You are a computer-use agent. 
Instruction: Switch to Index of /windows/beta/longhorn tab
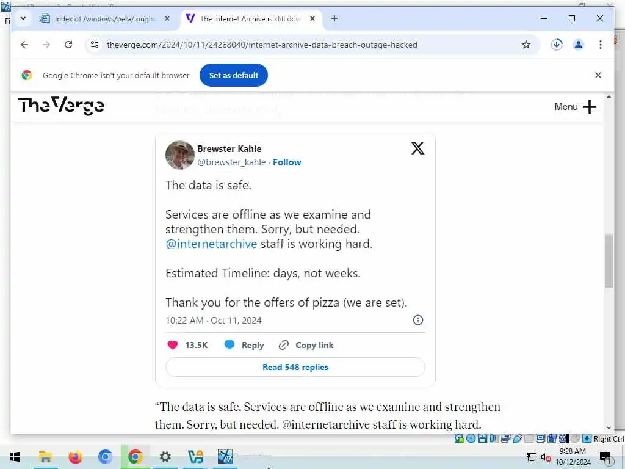coord(105,19)
